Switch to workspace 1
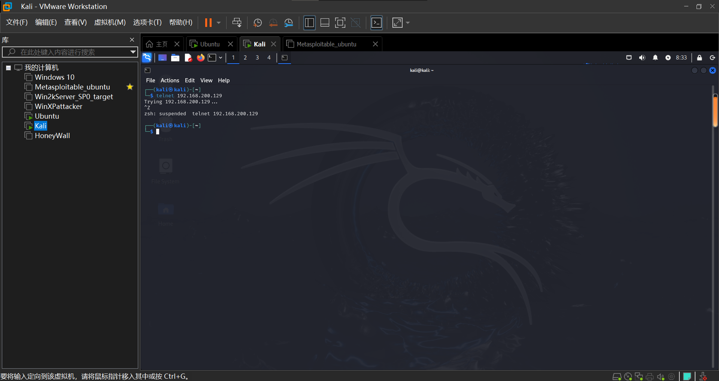Viewport: 719px width, 381px height. tap(233, 58)
